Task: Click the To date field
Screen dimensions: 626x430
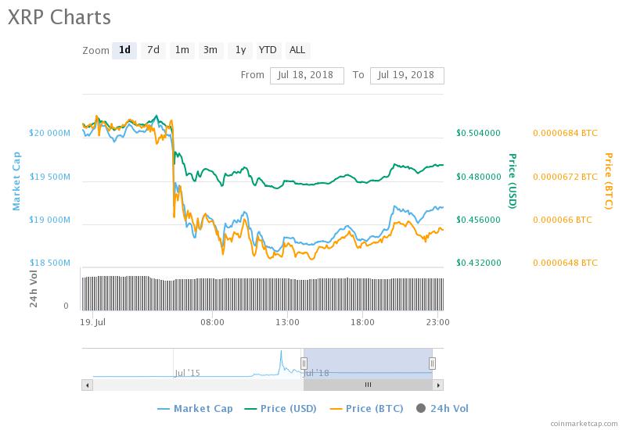Action: pos(407,75)
